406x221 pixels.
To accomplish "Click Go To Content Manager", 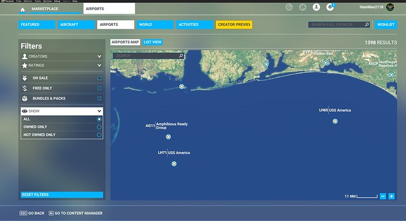I will pos(75,213).
